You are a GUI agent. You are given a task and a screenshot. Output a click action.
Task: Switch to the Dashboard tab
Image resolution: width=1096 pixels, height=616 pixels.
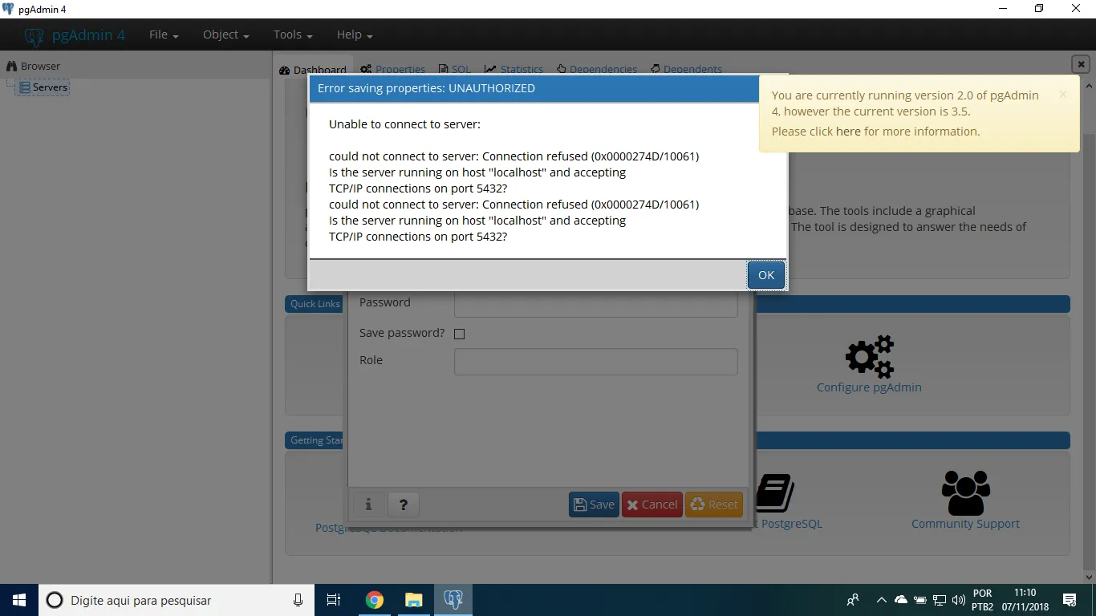pyautogui.click(x=313, y=70)
